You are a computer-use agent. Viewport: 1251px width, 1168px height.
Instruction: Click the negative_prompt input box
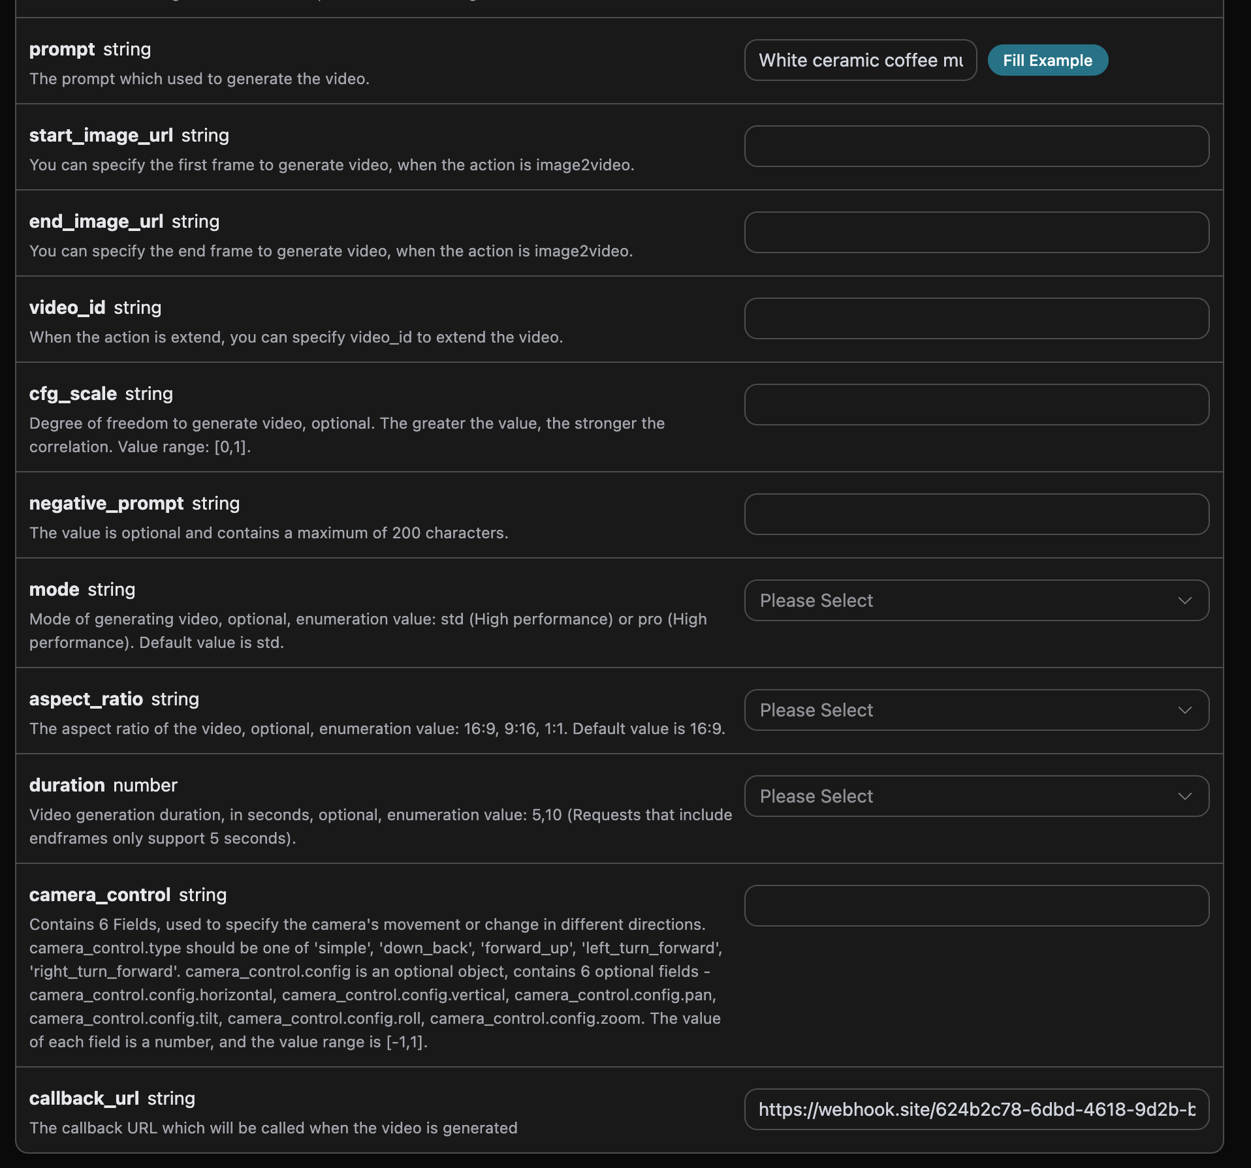(x=976, y=514)
